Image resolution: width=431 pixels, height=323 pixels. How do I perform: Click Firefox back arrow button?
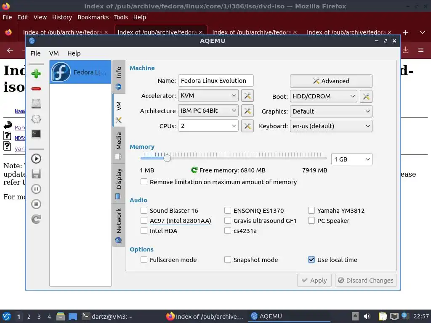(x=10, y=50)
